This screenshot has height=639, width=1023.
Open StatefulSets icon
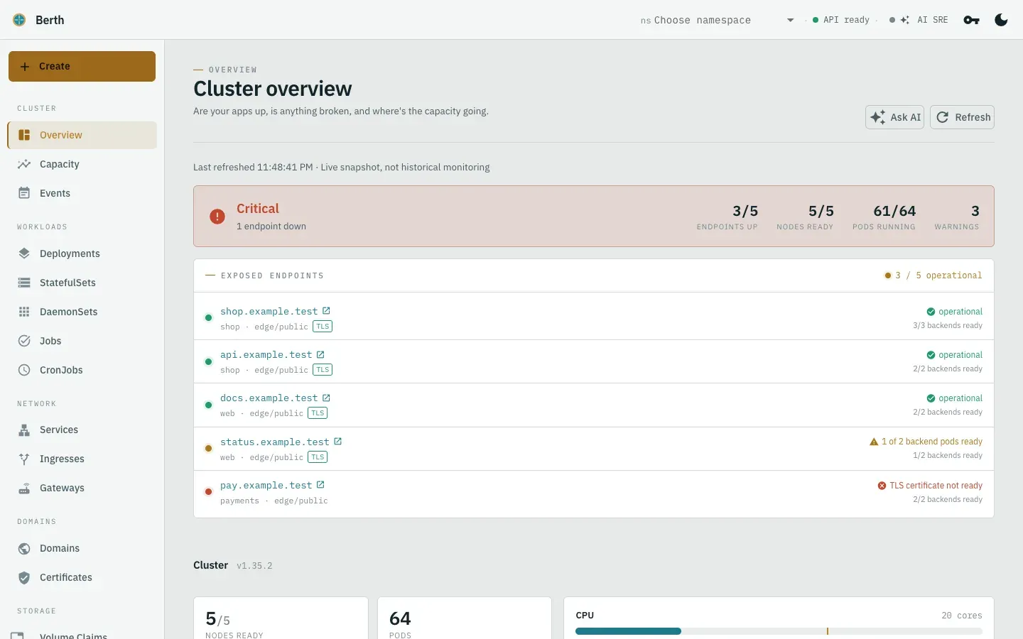pos(24,283)
